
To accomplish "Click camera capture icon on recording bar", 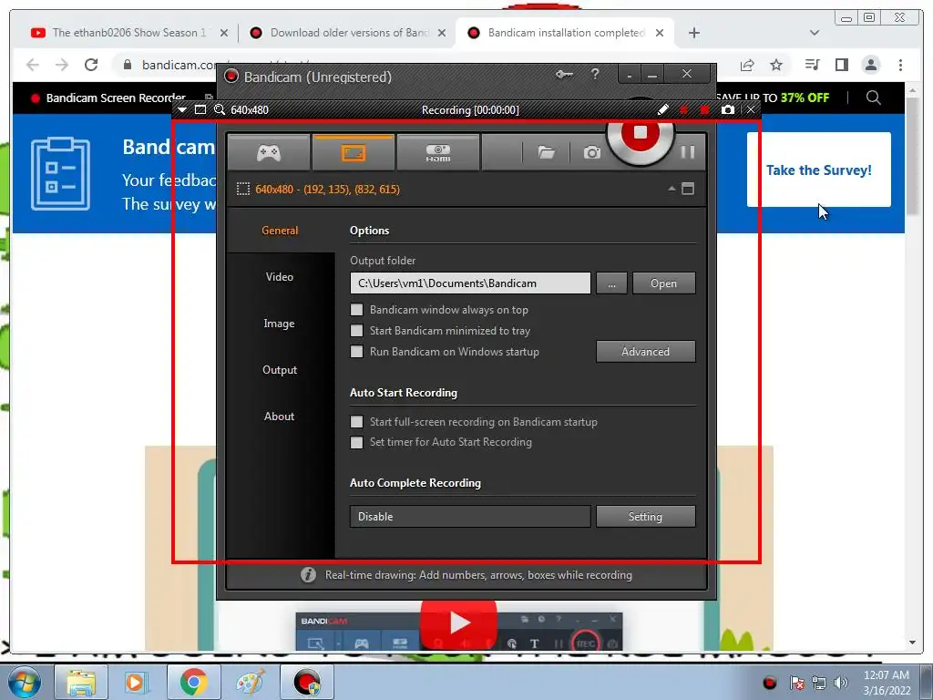I will (728, 109).
